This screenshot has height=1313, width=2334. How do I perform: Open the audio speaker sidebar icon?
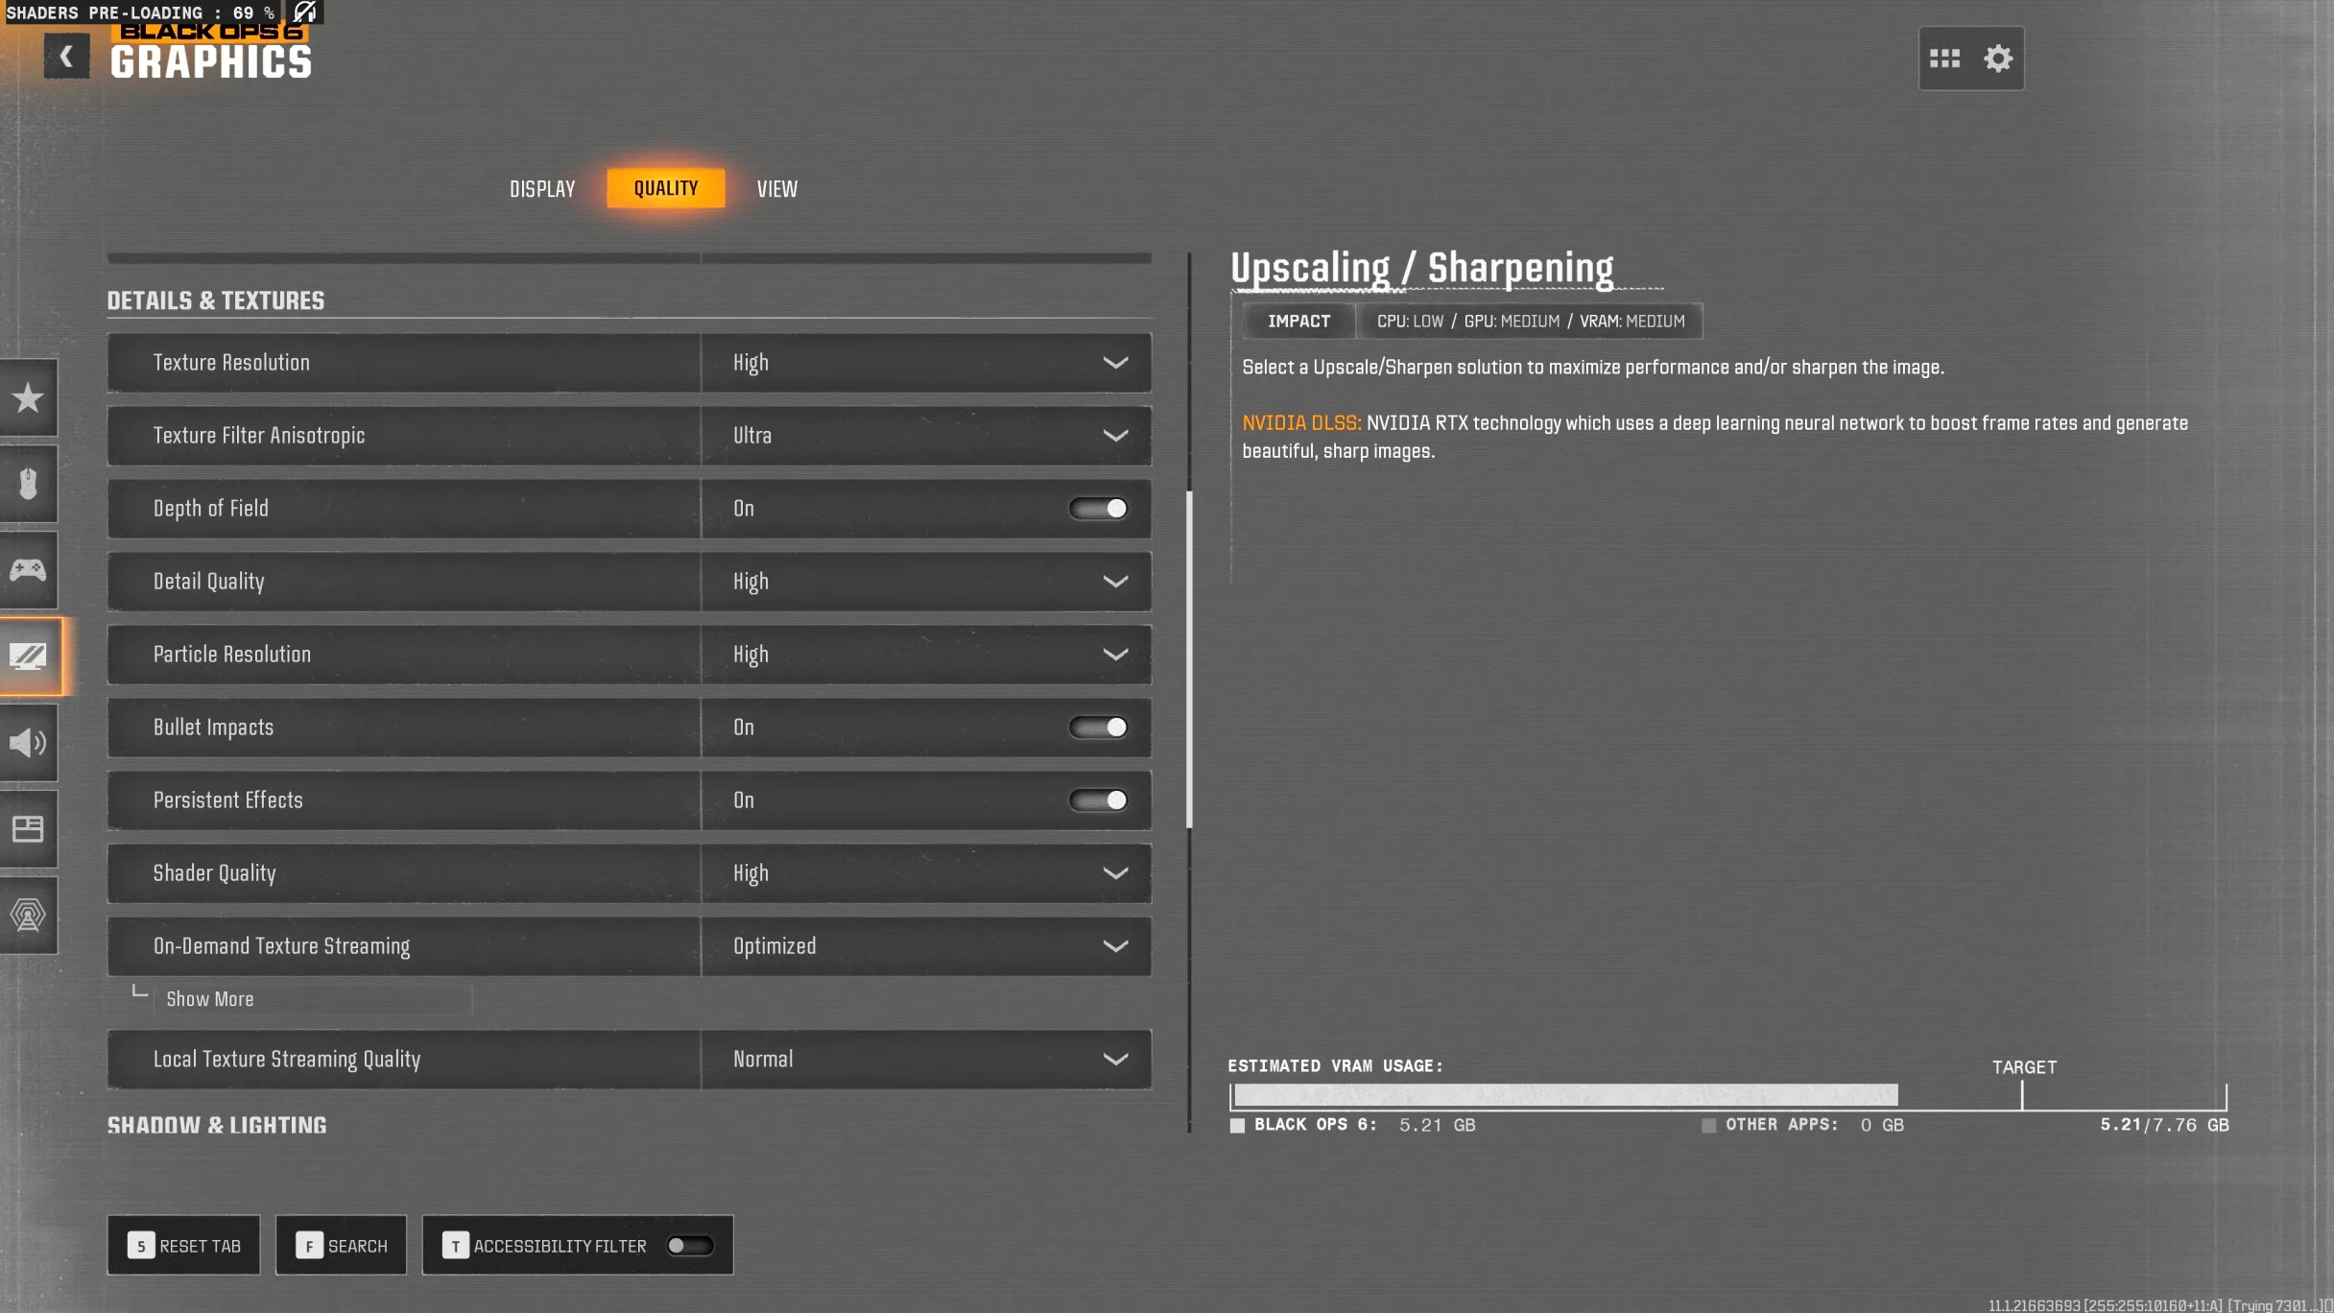[x=28, y=743]
